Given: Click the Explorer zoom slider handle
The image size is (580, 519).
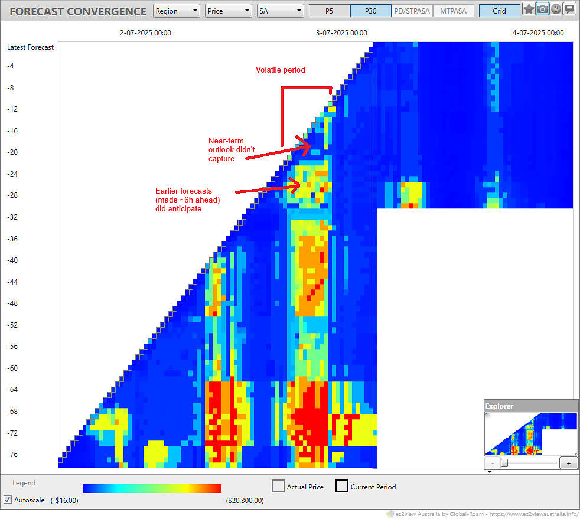Looking at the screenshot, I should coord(504,463).
